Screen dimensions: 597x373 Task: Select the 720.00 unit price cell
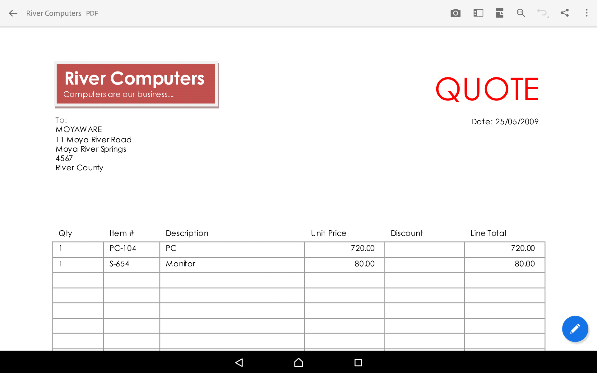pyautogui.click(x=345, y=250)
